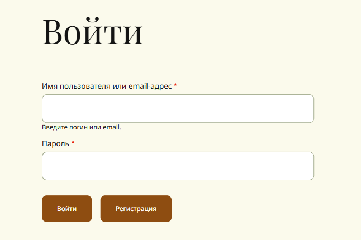This screenshot has height=240, width=361.
Task: Click the word email in the hint text
Action: (112, 127)
